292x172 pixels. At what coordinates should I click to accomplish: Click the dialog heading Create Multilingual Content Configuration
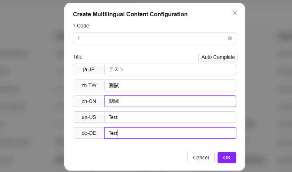point(130,14)
